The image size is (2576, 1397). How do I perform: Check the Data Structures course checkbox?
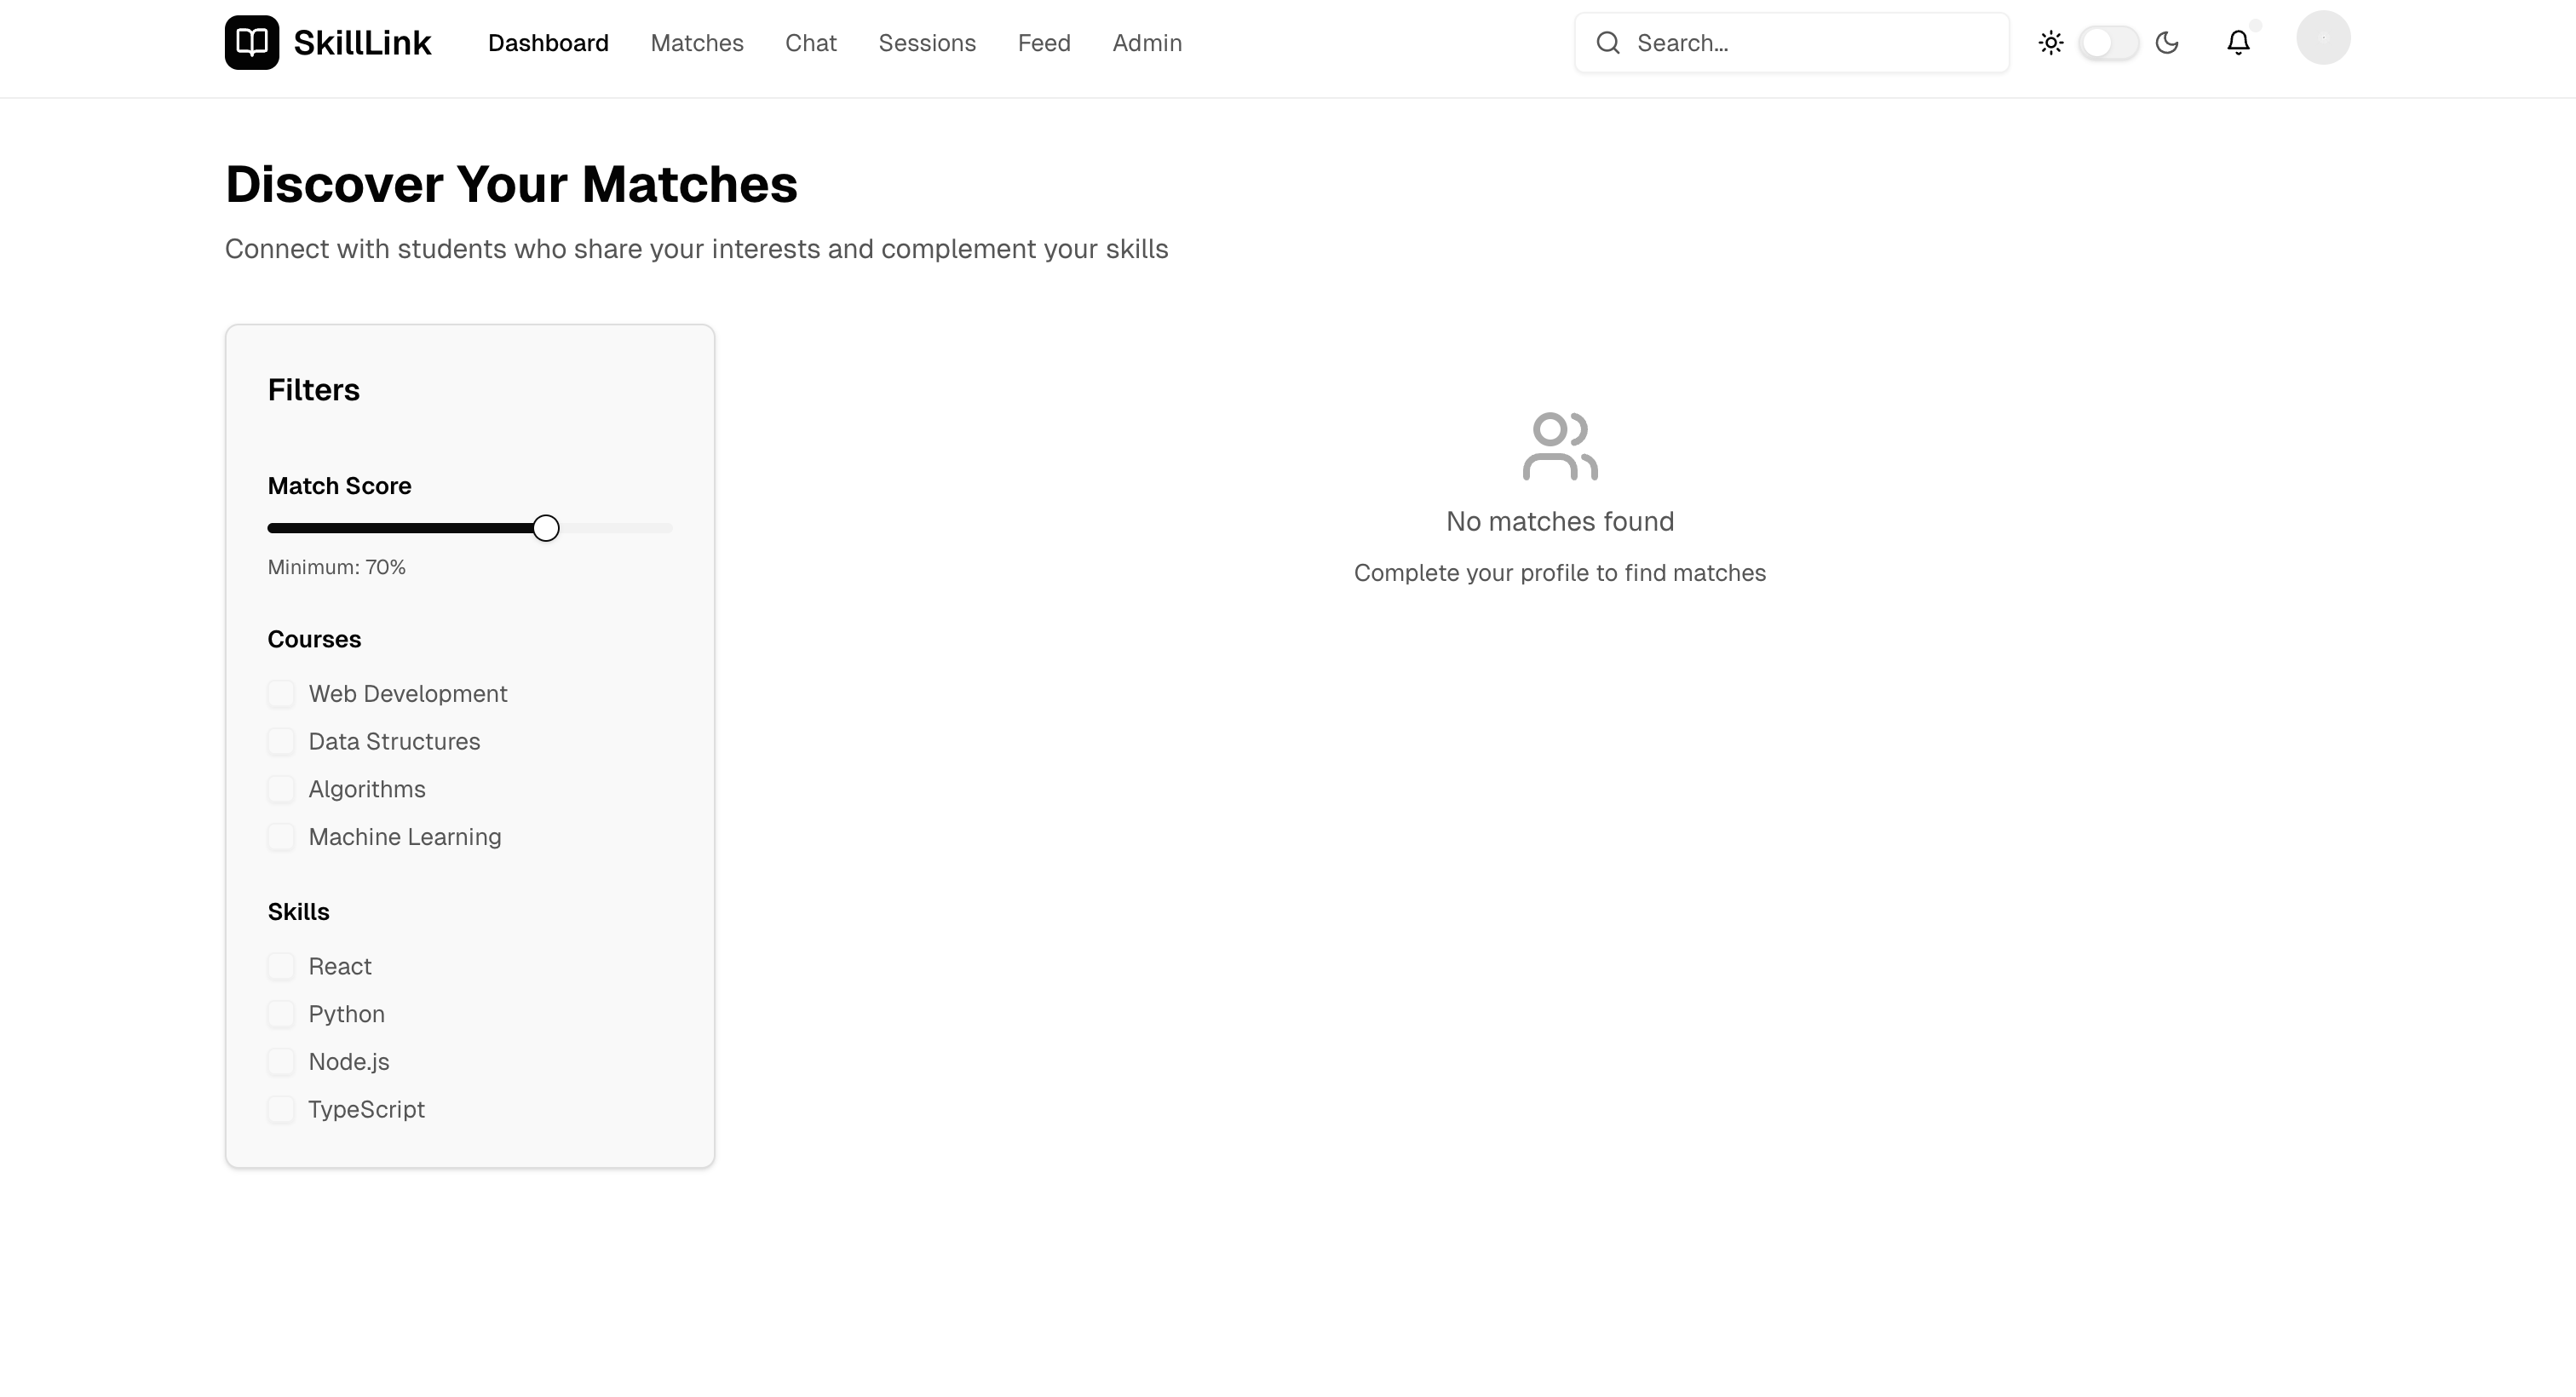[281, 742]
